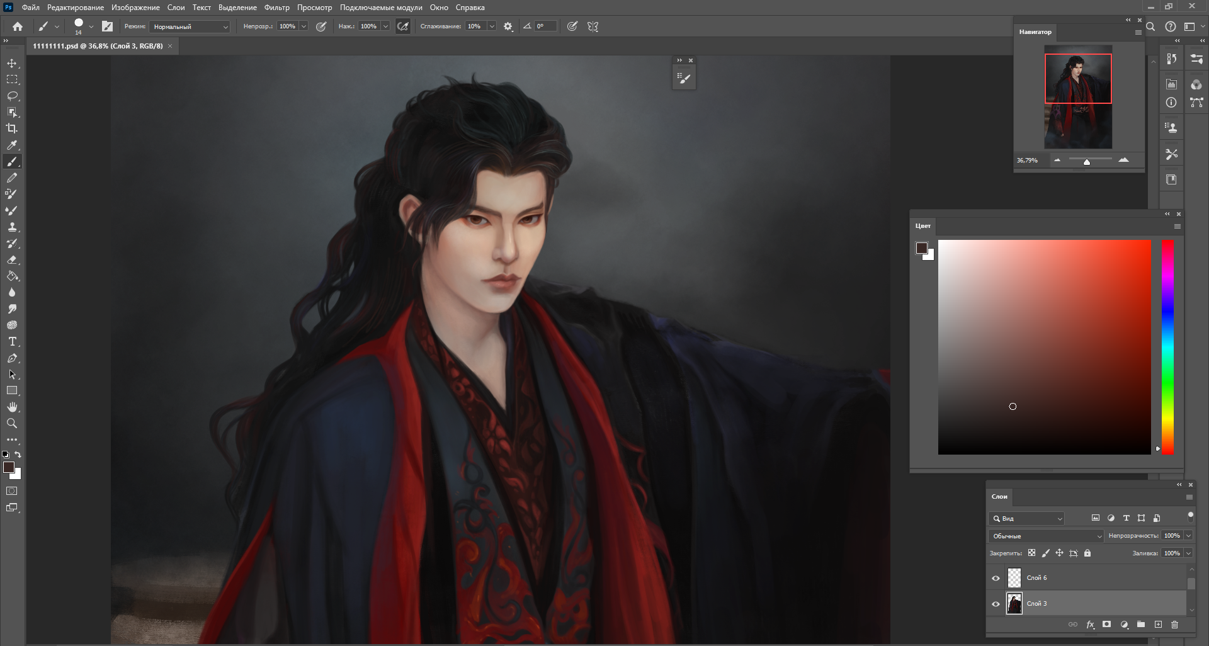Open the Непрозр. opacity dropdown arrow
This screenshot has width=1209, height=646.
[x=304, y=26]
